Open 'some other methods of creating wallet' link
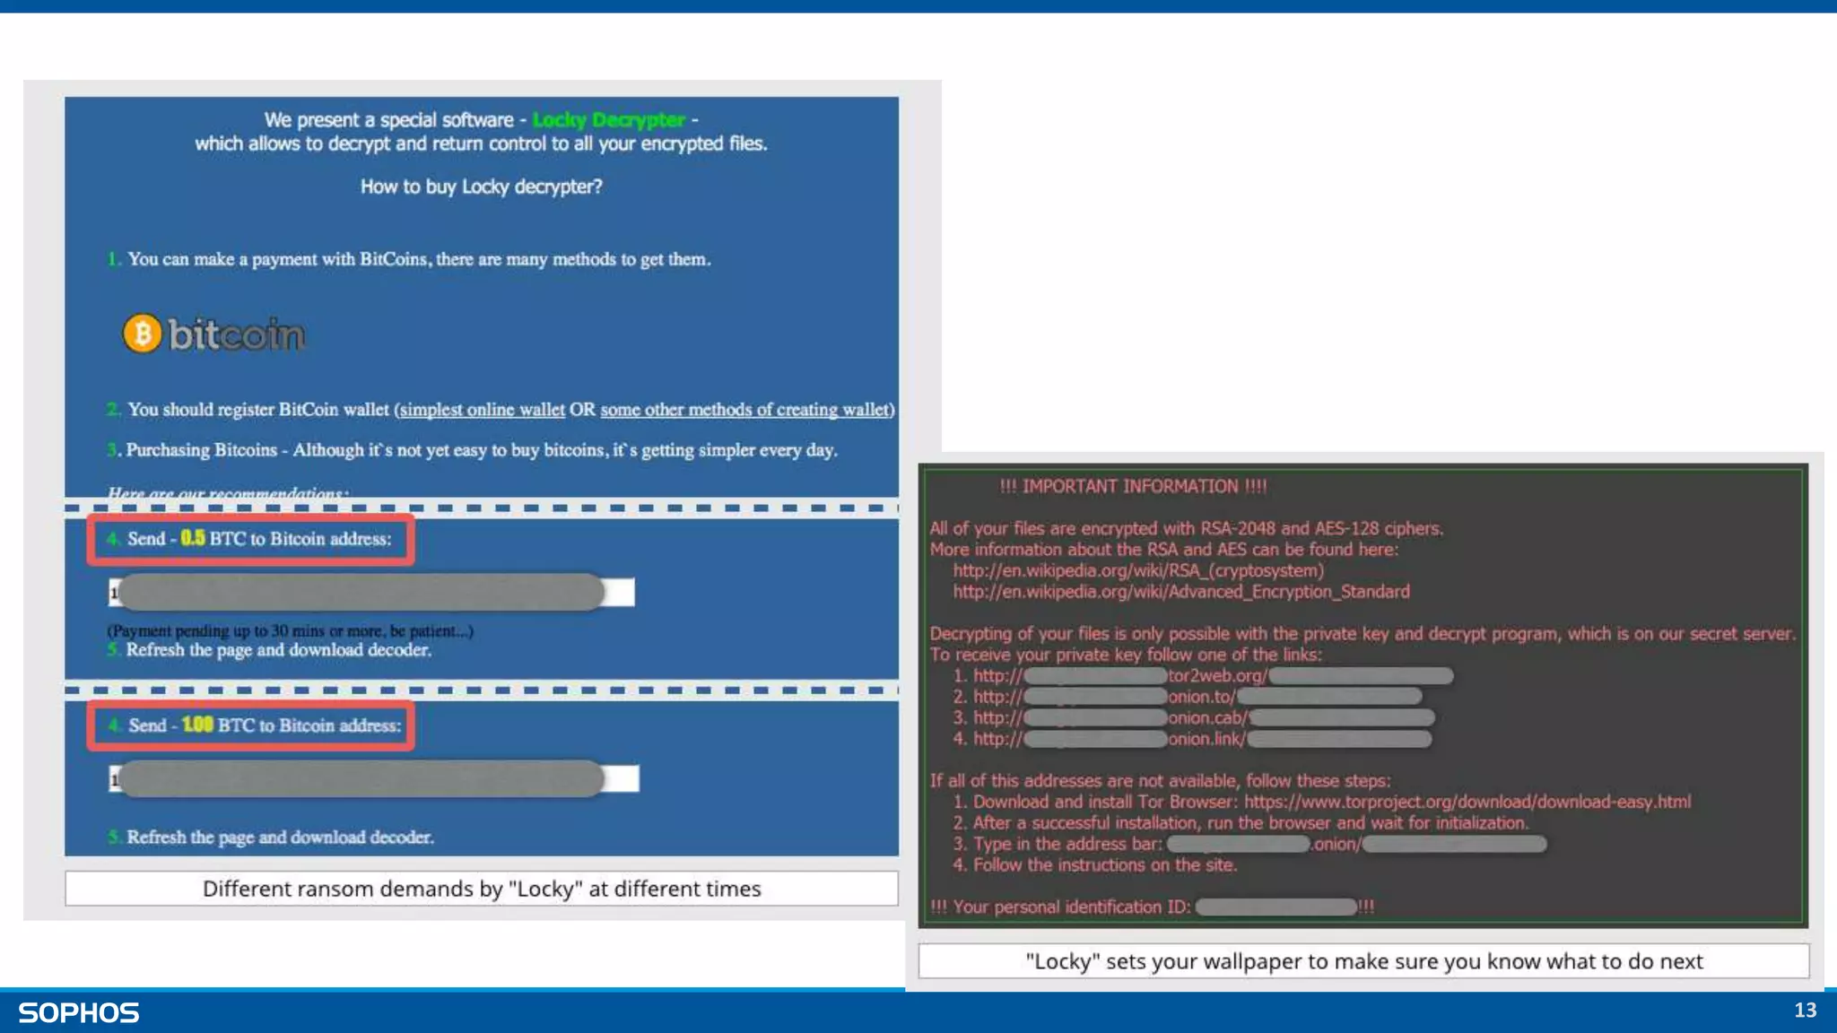This screenshot has height=1033, width=1837. click(x=746, y=410)
